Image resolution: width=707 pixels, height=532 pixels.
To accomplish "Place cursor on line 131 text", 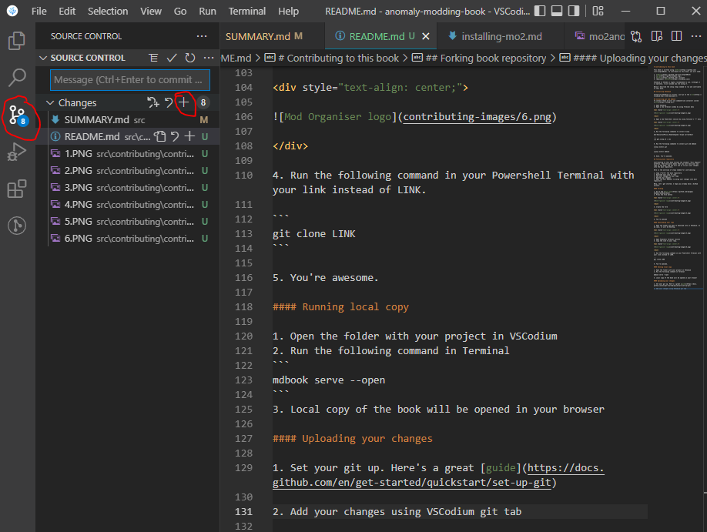I will coord(397,512).
